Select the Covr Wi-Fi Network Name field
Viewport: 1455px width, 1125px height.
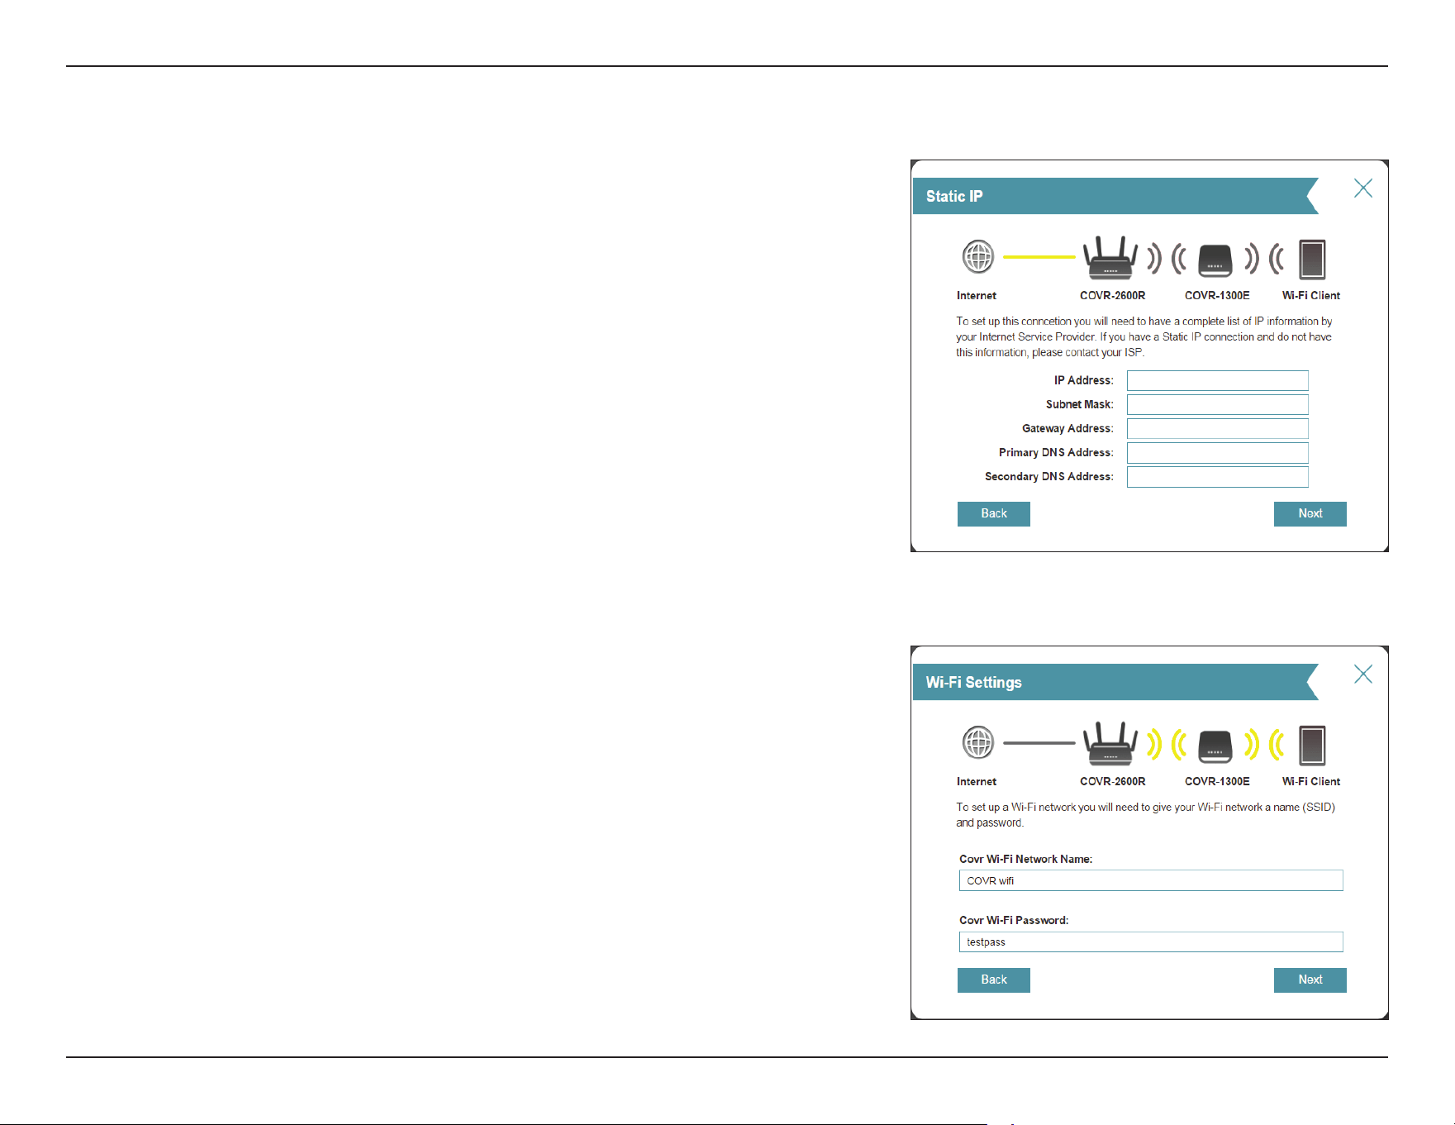1151,880
